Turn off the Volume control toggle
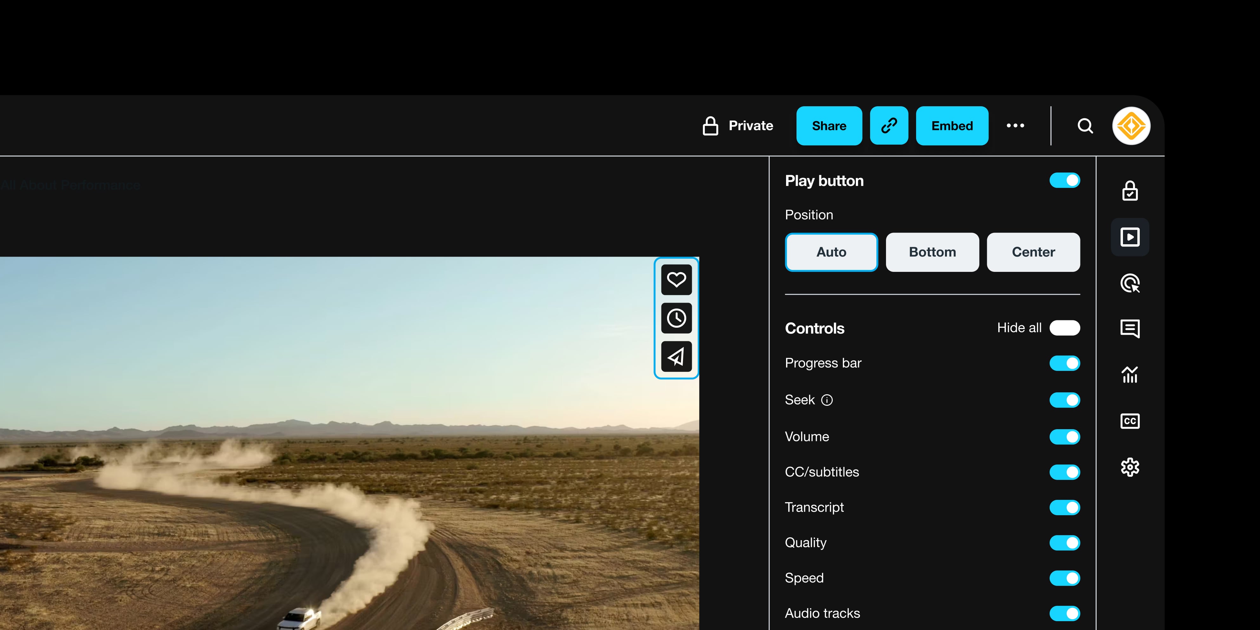 tap(1065, 437)
